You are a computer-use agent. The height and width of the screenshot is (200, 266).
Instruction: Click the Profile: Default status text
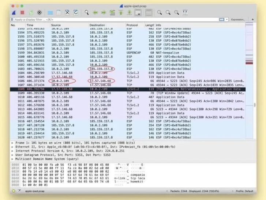[x=244, y=191]
